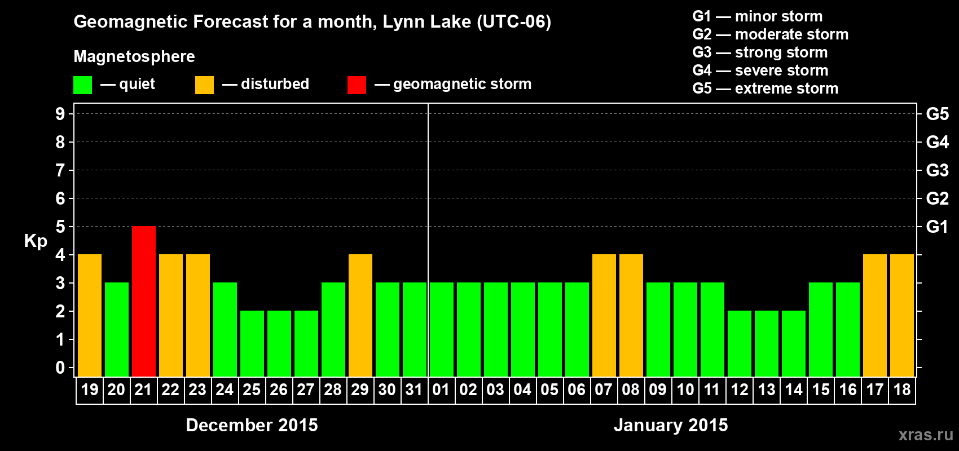
Task: Select the orange bar for December 19
Action: coord(90,315)
